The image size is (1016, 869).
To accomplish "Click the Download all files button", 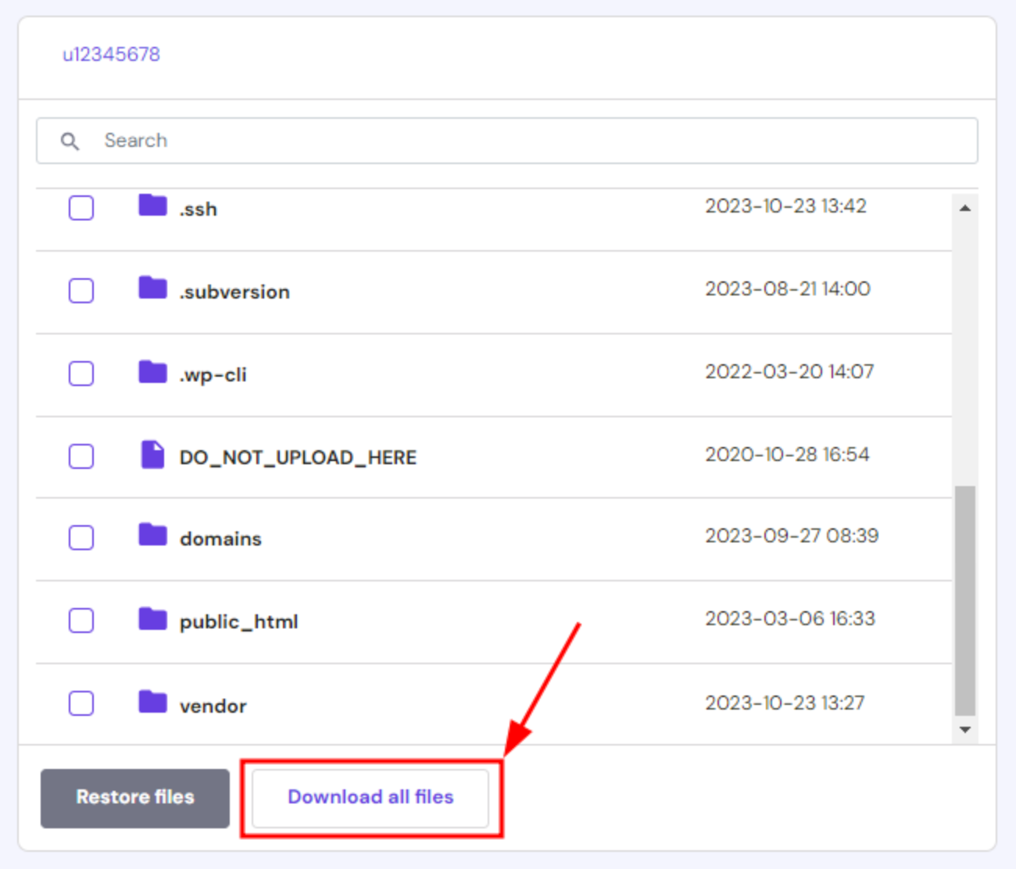I will [x=370, y=797].
